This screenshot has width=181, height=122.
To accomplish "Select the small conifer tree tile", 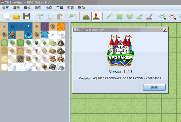I will [45, 43].
